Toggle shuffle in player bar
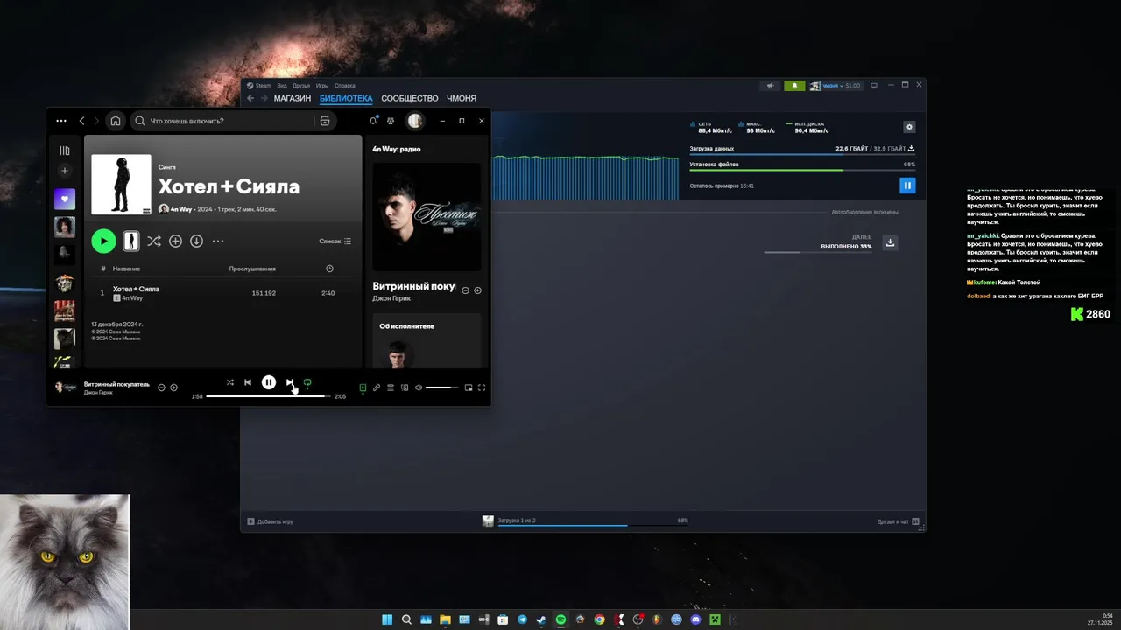This screenshot has width=1121, height=630. pos(230,382)
